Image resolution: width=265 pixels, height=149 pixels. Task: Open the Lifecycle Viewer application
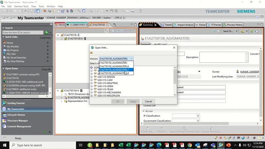(x=16, y=115)
